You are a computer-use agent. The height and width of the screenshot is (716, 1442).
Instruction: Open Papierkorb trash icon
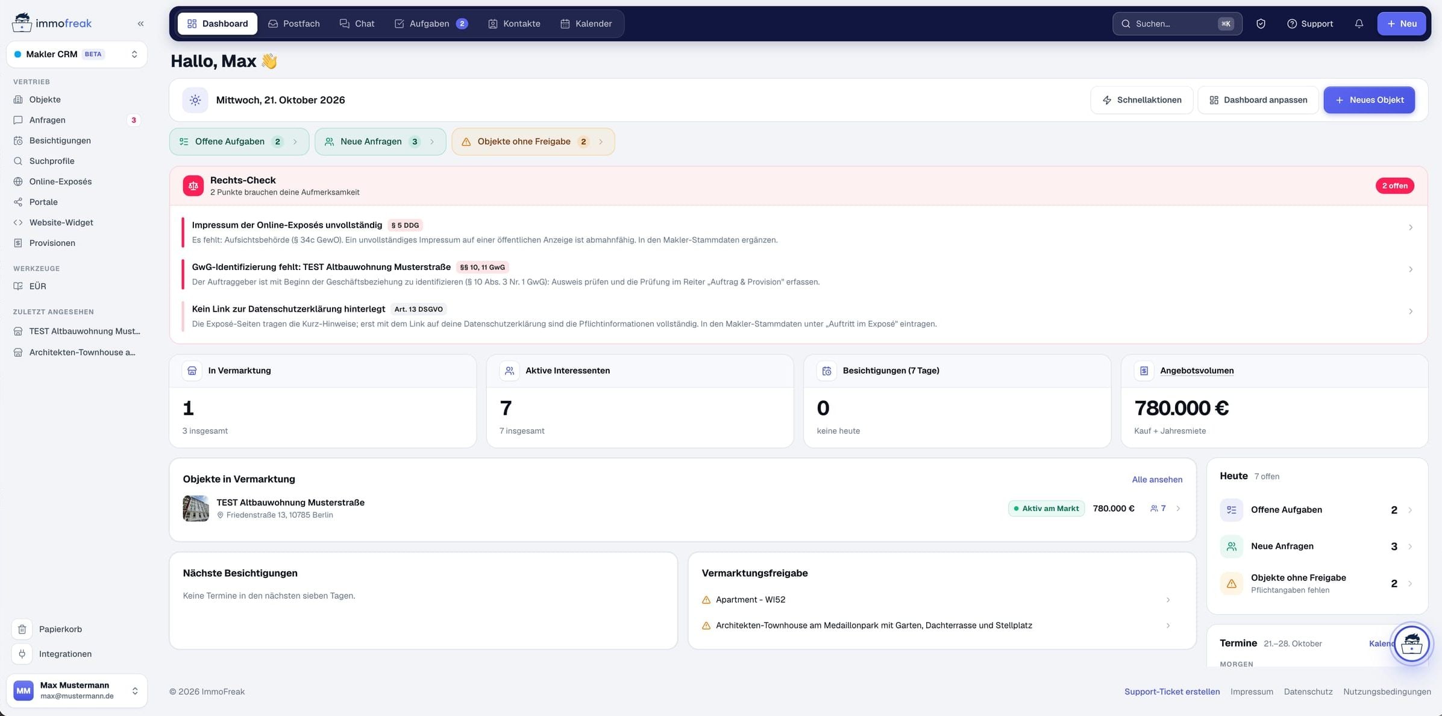pyautogui.click(x=22, y=629)
